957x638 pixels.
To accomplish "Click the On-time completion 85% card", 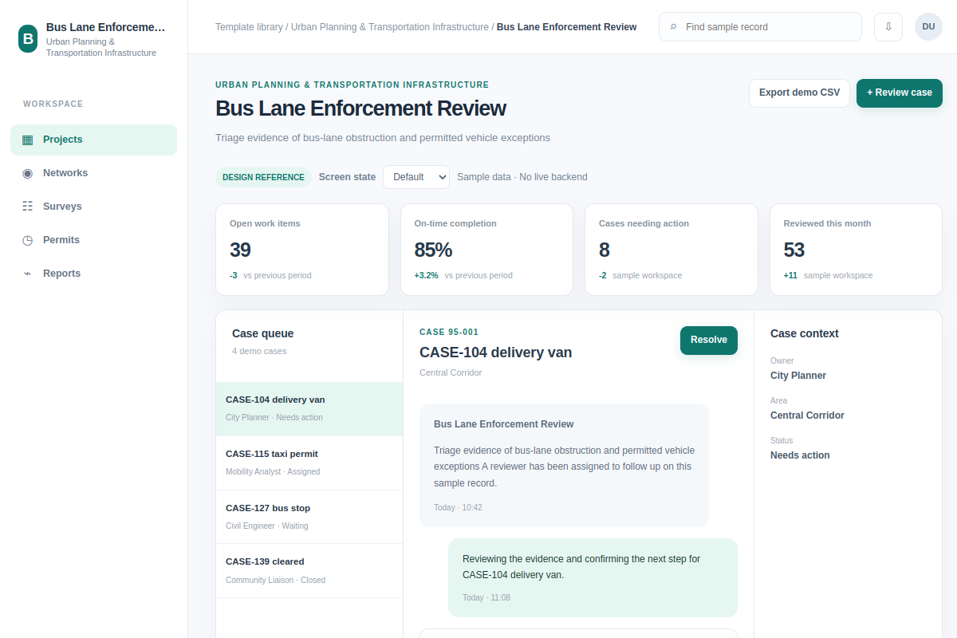I will click(486, 250).
